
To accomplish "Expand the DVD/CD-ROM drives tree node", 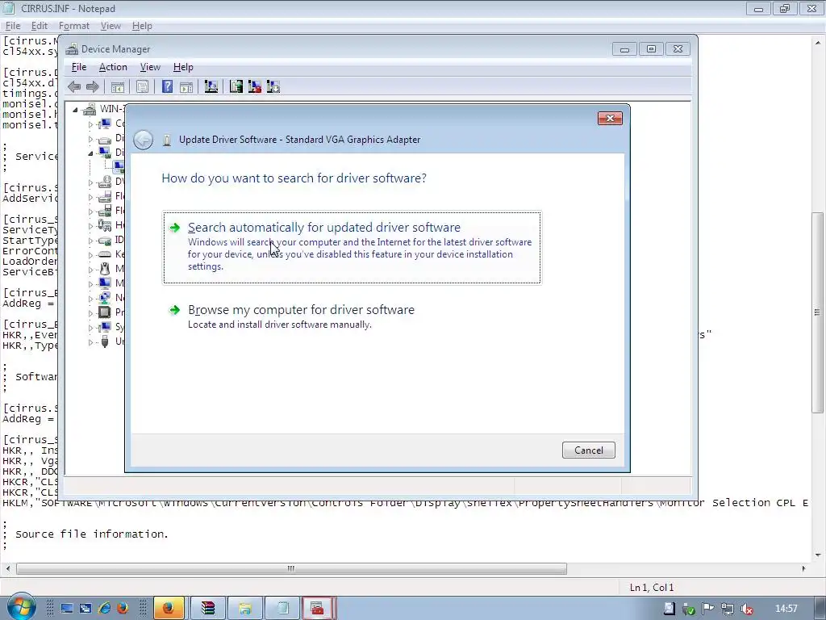I will [x=90, y=182].
